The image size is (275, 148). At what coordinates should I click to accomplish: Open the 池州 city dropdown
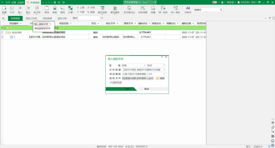164,65
